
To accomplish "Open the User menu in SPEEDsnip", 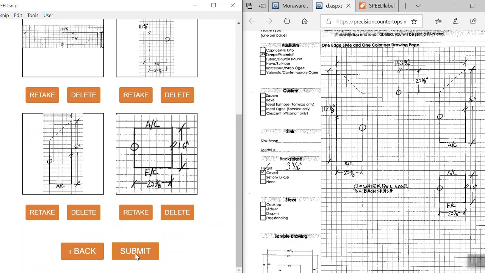I will click(48, 15).
